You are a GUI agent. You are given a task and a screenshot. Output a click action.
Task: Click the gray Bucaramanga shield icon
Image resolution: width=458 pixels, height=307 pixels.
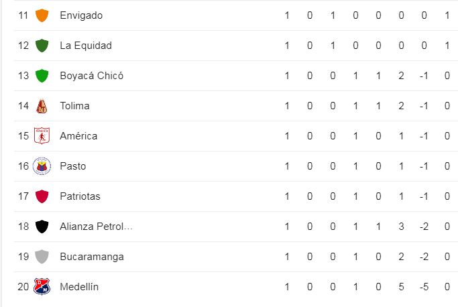pos(42,257)
